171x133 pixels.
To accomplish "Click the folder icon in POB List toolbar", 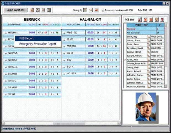I will (x=157, y=19).
